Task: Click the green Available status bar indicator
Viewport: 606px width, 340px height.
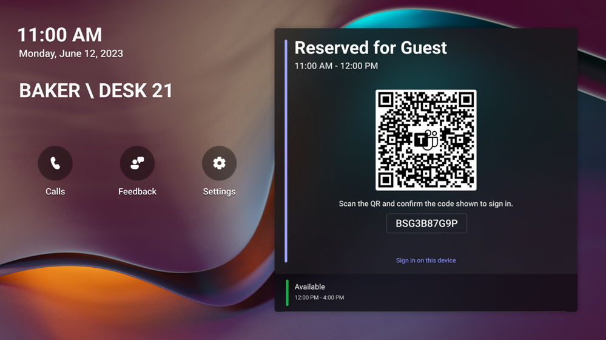Action: [287, 293]
